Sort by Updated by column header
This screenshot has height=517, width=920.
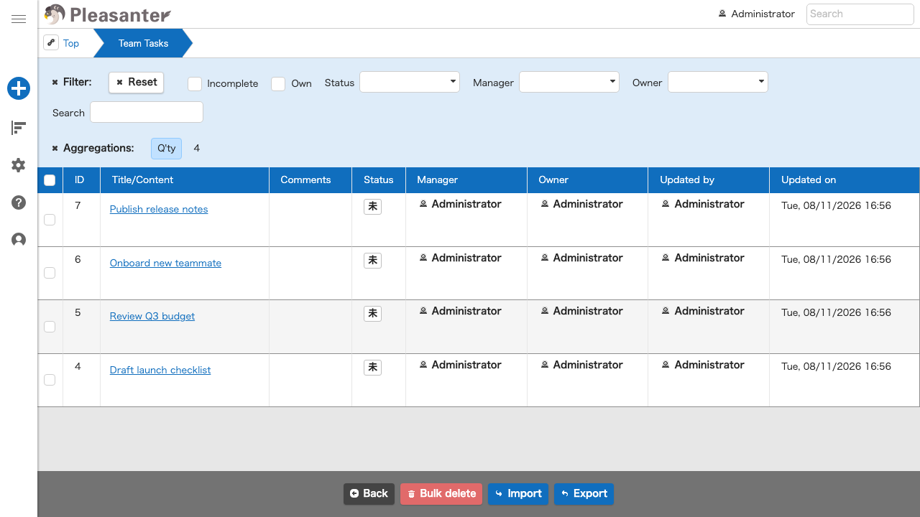click(709, 180)
